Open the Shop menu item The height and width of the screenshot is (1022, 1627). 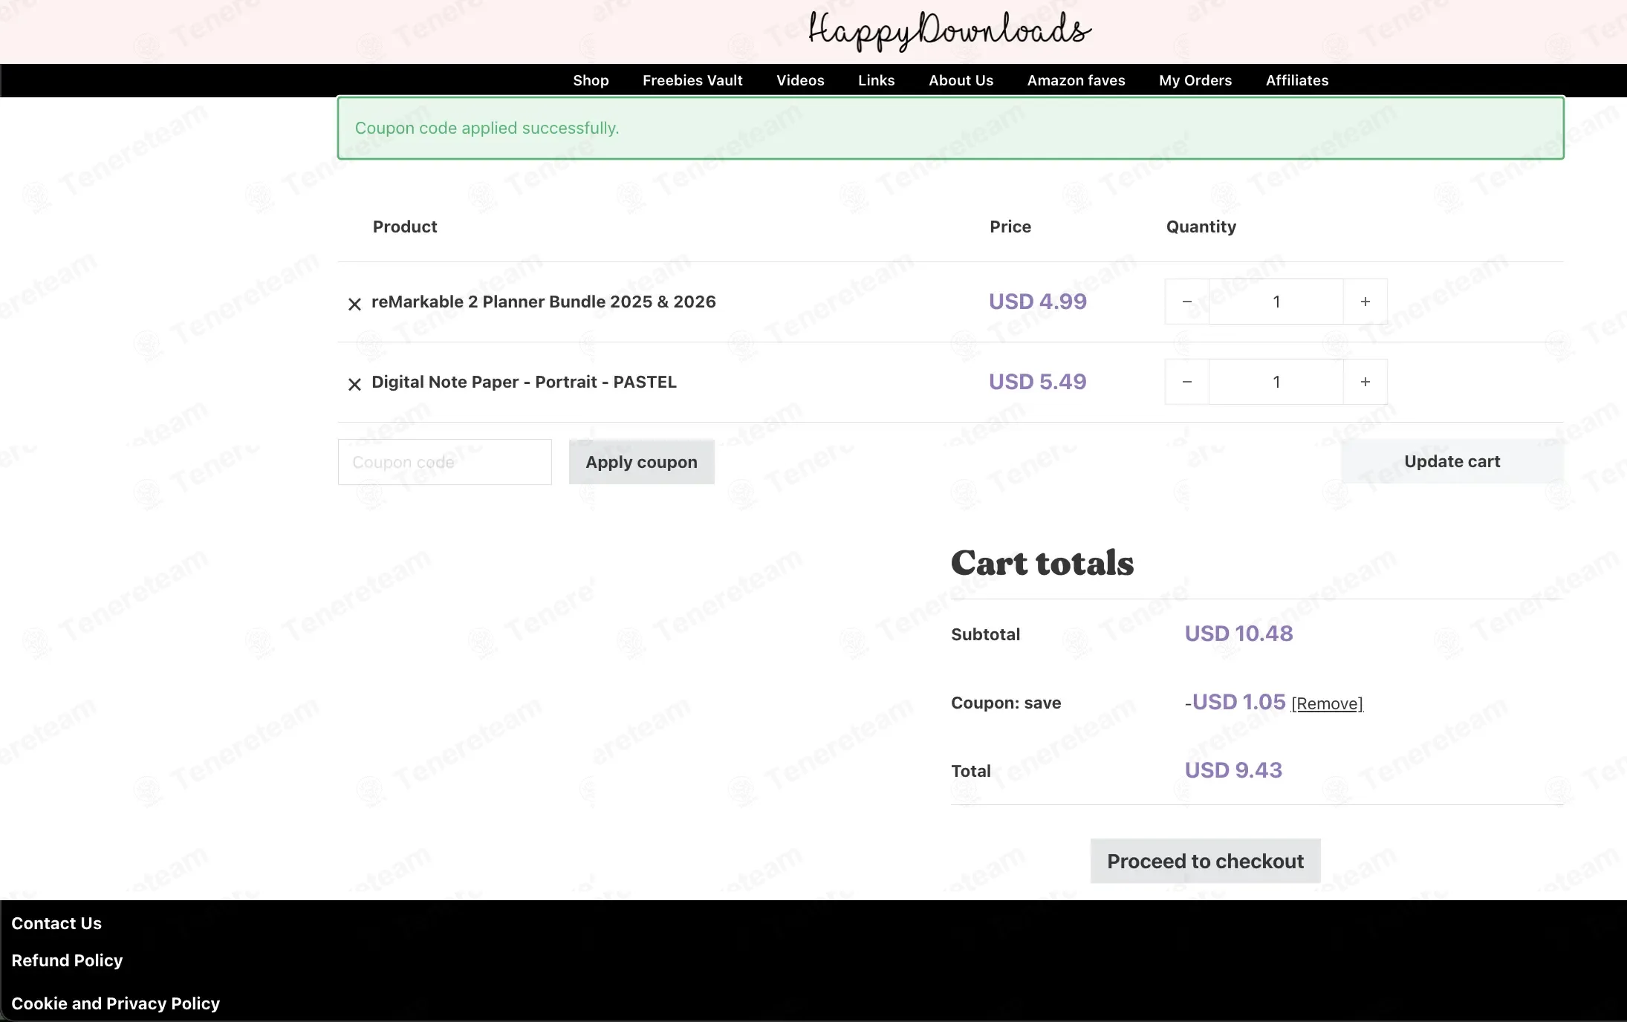pos(591,80)
